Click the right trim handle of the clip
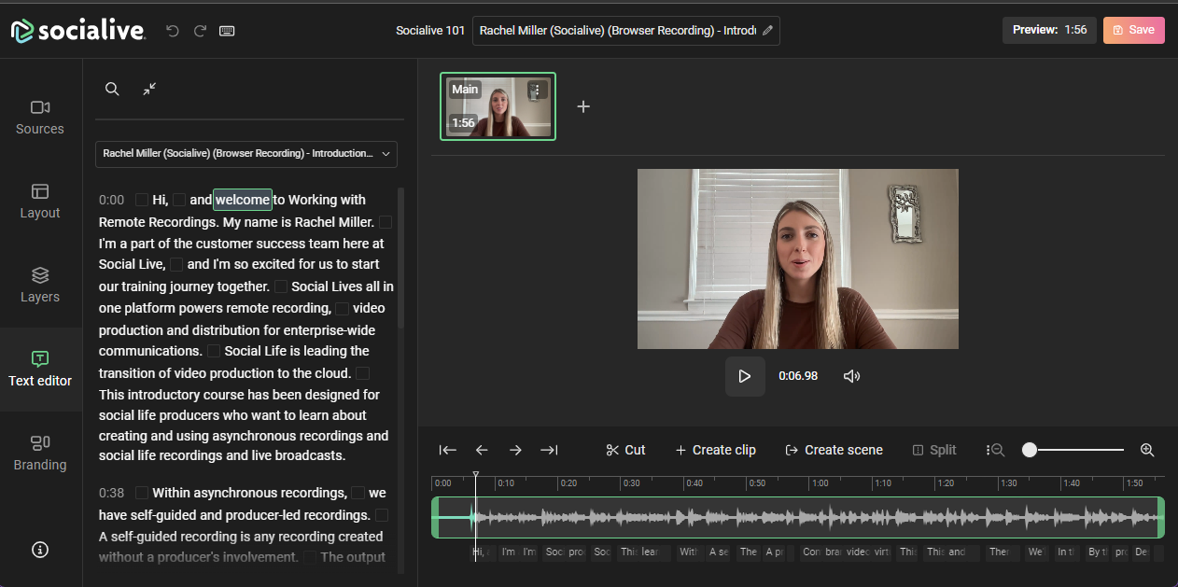 1161,517
